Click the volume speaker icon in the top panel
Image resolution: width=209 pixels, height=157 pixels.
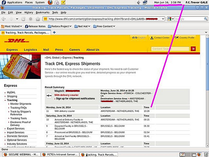(x=139, y=2)
